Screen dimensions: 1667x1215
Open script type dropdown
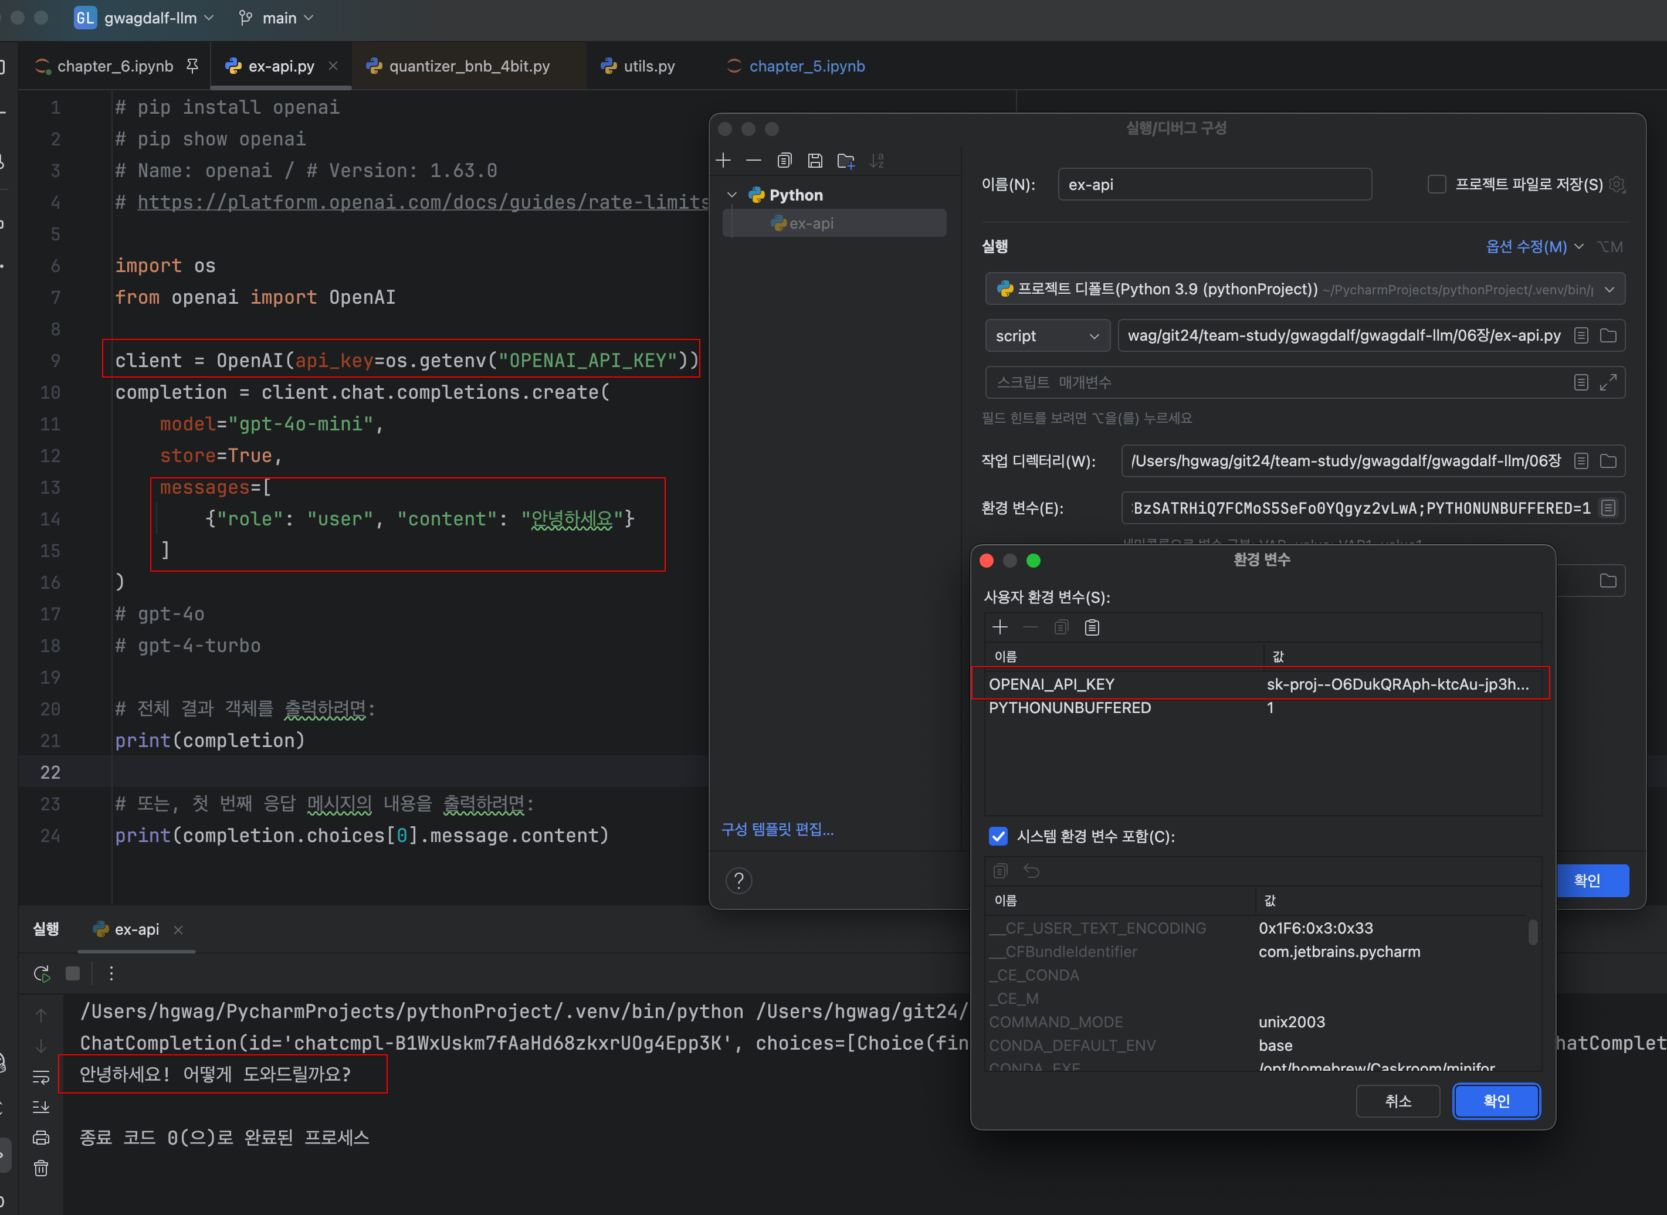(1046, 336)
